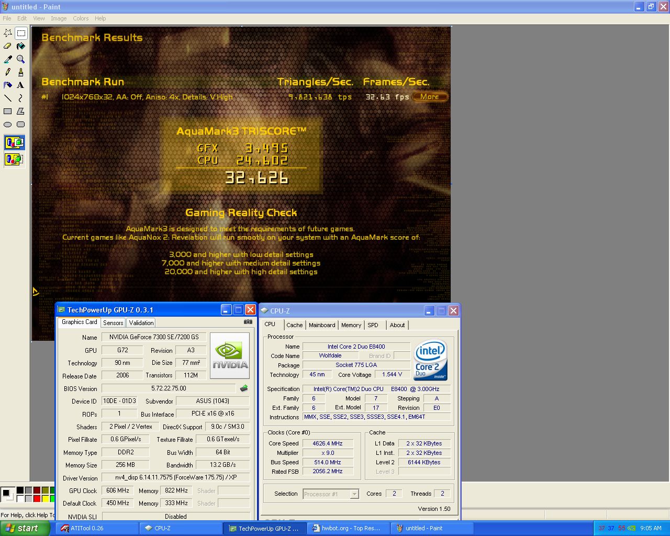The width and height of the screenshot is (670, 536).
Task: Click the blue 37 temperature tray icon
Action: (611, 528)
